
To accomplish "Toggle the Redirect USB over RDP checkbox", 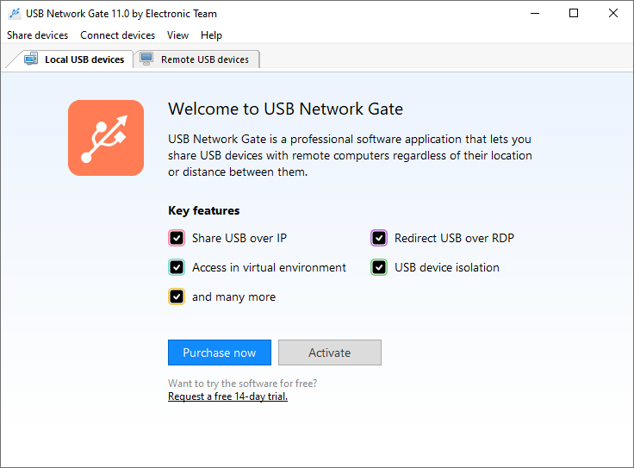I will pyautogui.click(x=379, y=239).
